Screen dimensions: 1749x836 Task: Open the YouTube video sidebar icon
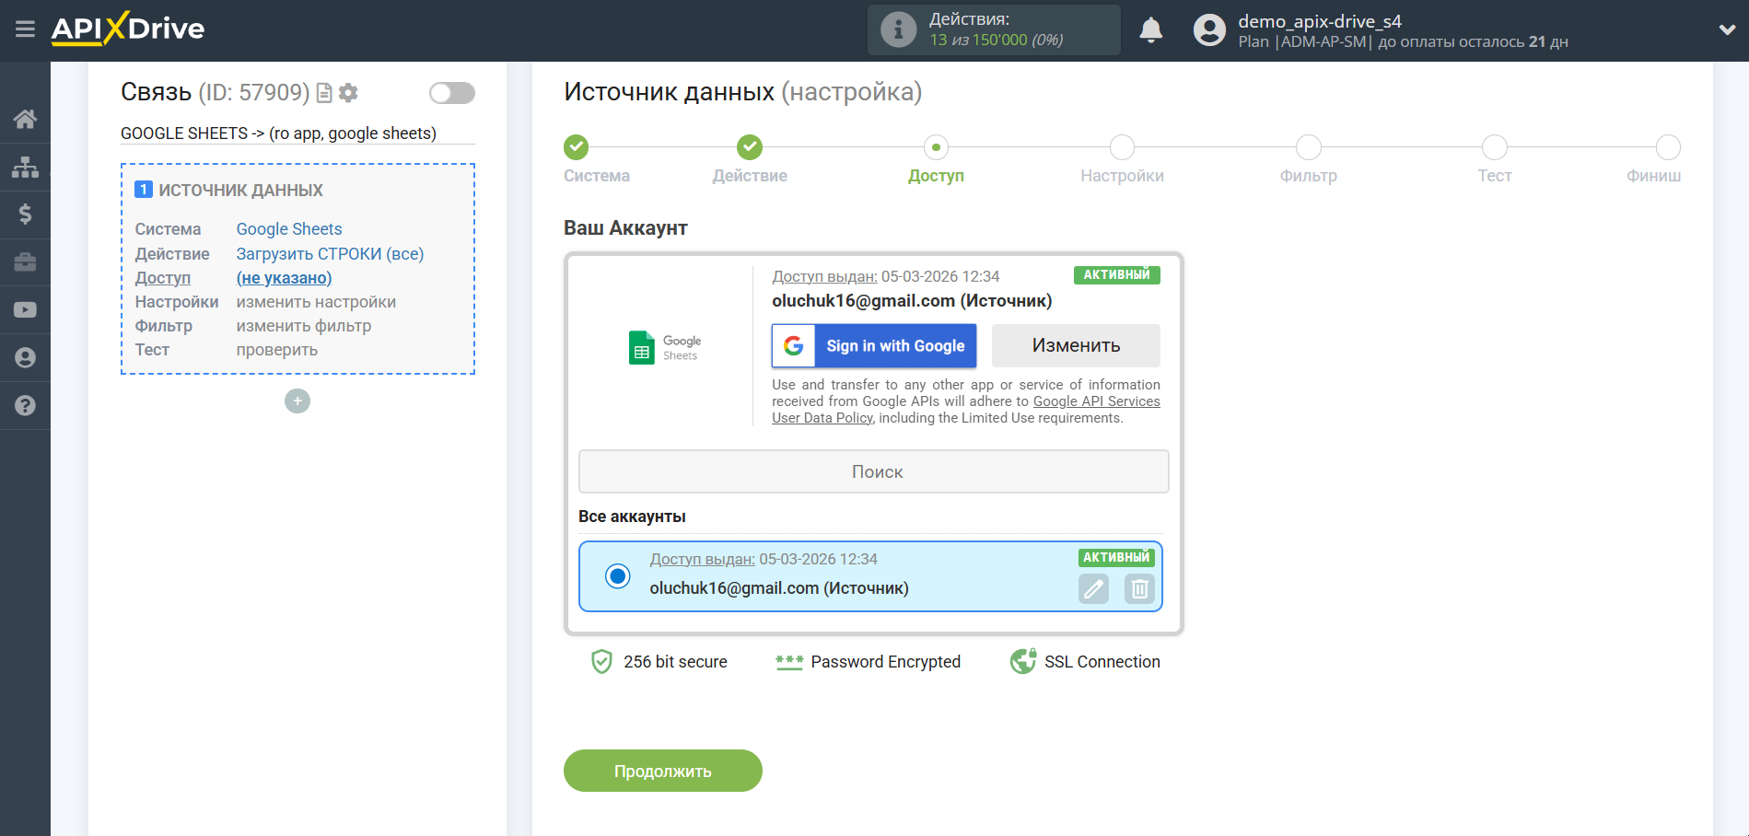coord(25,310)
